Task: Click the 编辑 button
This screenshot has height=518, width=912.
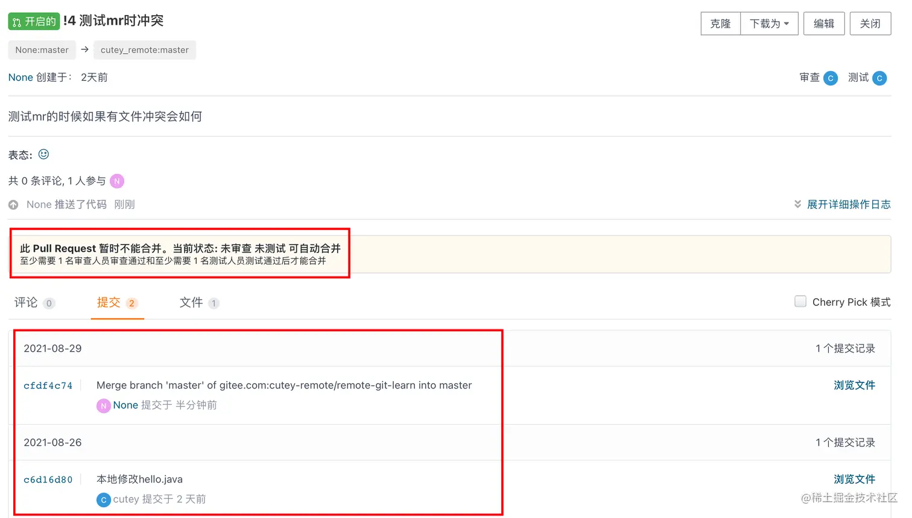Action: (x=824, y=23)
